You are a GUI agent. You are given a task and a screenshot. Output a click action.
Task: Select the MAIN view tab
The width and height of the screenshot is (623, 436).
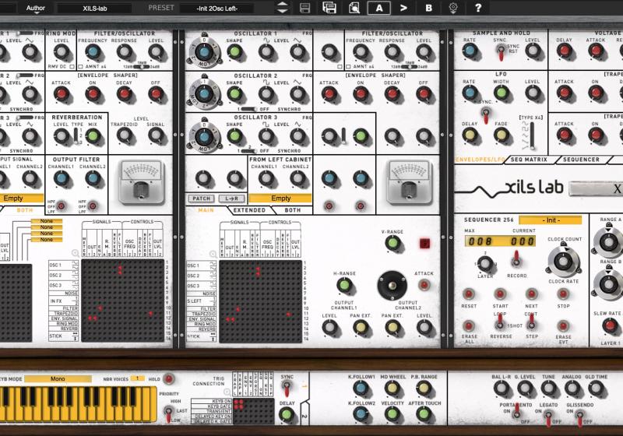tap(206, 210)
